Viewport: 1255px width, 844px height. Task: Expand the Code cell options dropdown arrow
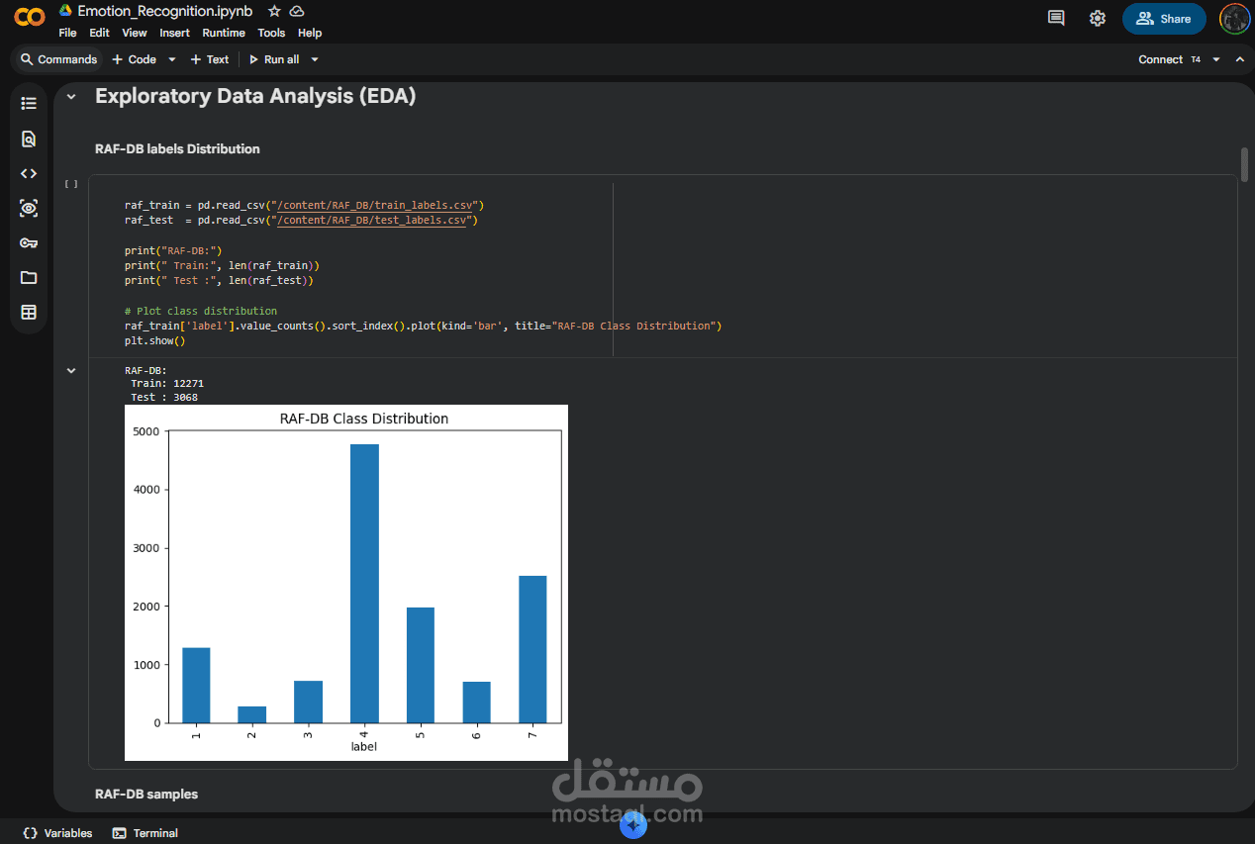tap(171, 59)
